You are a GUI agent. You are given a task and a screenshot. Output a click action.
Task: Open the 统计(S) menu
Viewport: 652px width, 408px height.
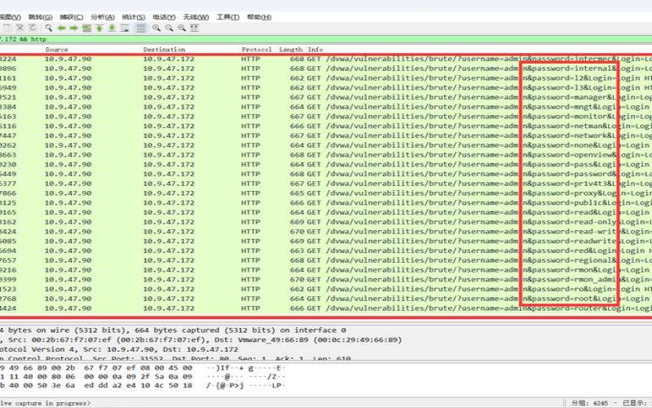131,16
